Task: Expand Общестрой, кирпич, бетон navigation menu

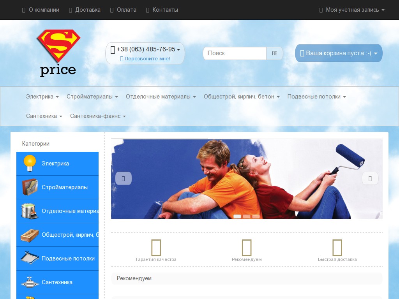Action: [242, 97]
